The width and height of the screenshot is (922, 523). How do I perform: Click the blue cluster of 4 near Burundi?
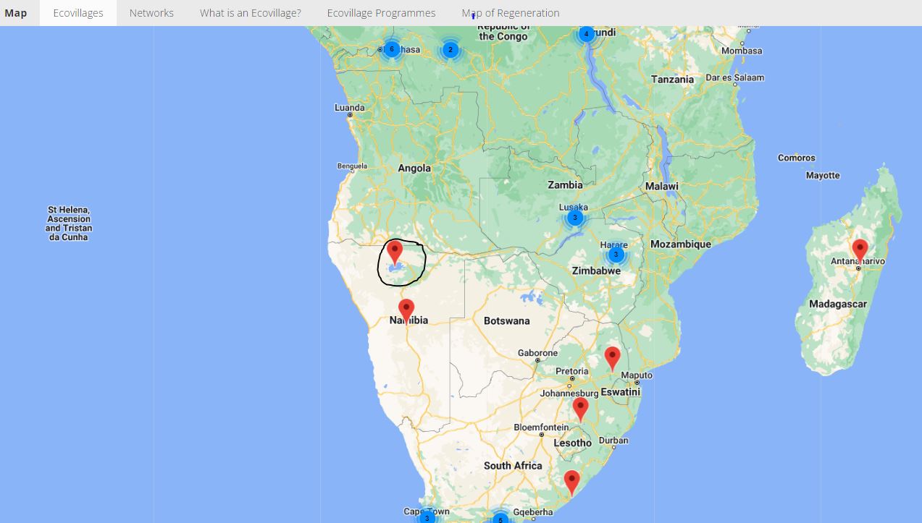click(x=586, y=34)
